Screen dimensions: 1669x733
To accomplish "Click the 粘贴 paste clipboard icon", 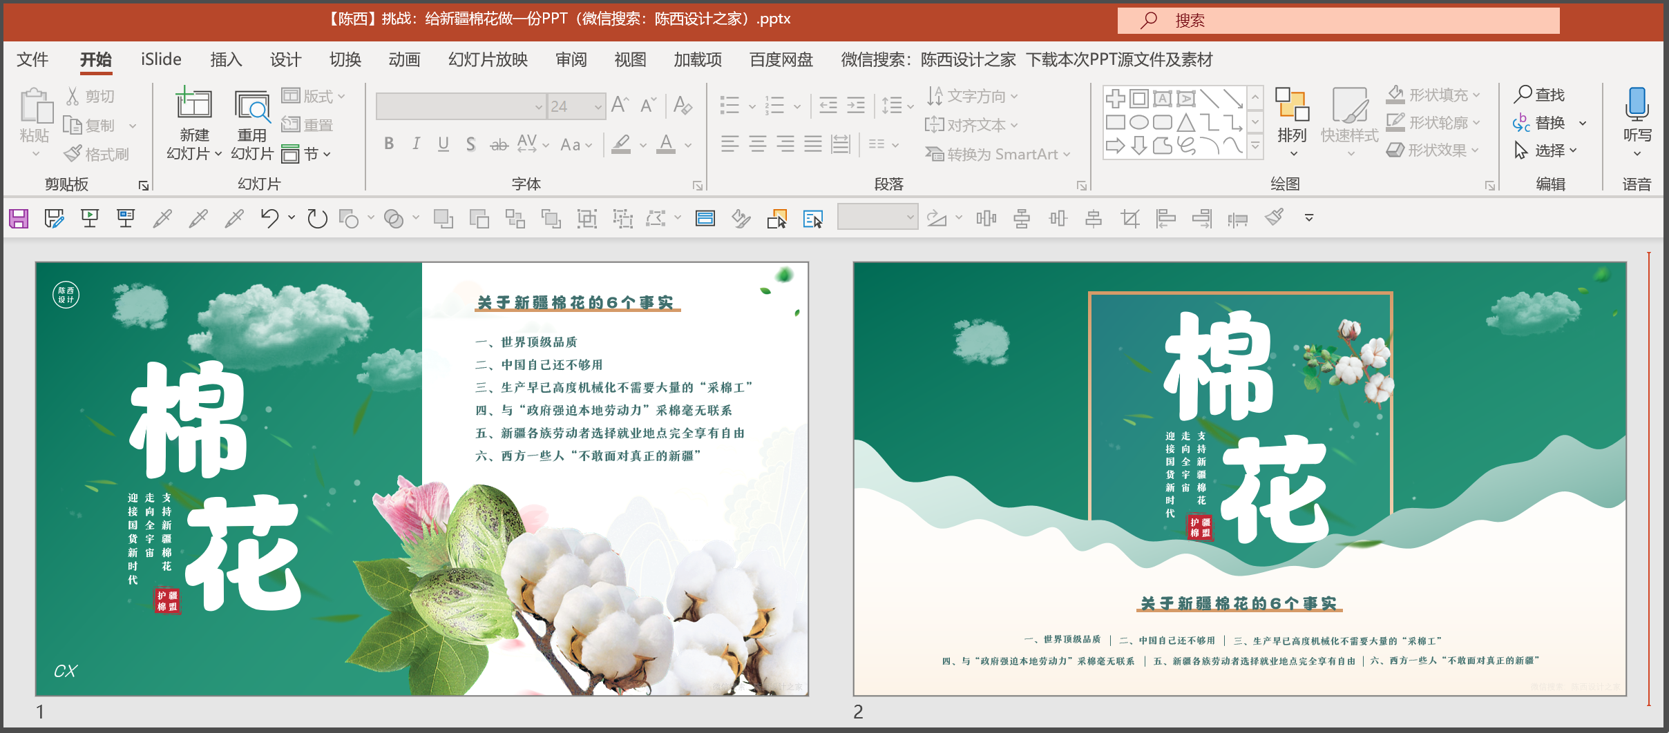I will (x=36, y=106).
